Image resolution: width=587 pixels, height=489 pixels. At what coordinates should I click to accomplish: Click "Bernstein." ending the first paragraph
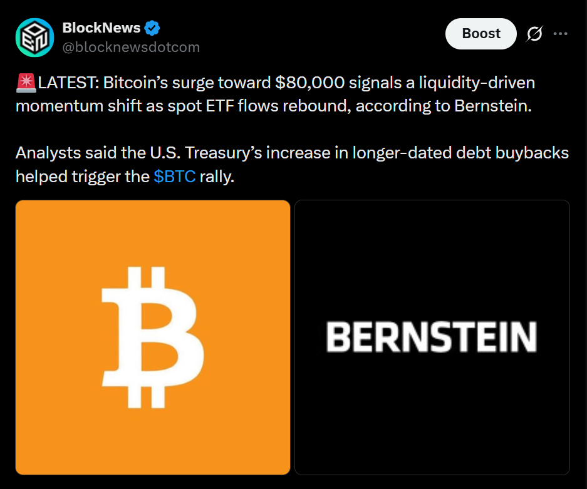[493, 106]
